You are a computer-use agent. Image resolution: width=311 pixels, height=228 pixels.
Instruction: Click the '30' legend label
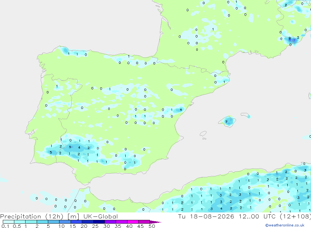coord(107,226)
